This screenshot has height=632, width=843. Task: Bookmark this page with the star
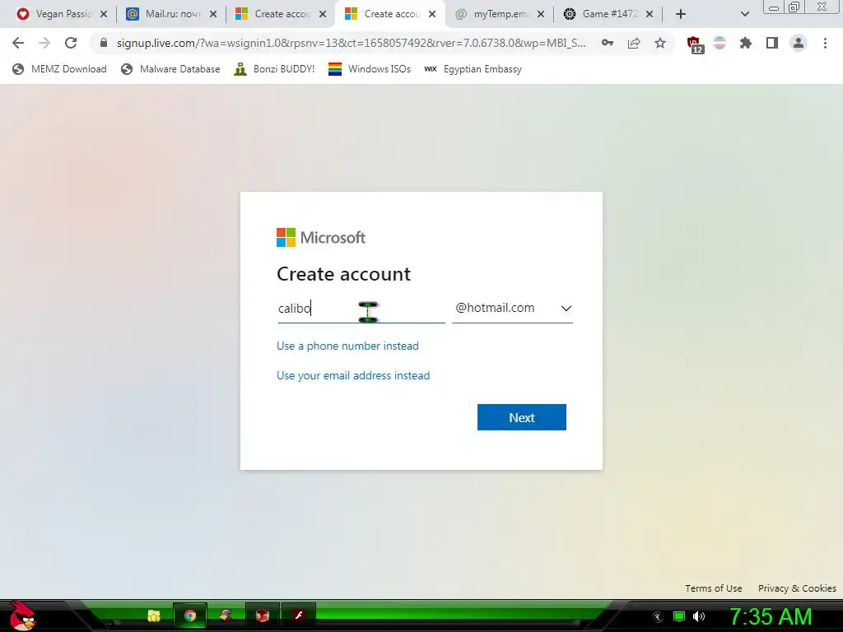[x=660, y=43]
